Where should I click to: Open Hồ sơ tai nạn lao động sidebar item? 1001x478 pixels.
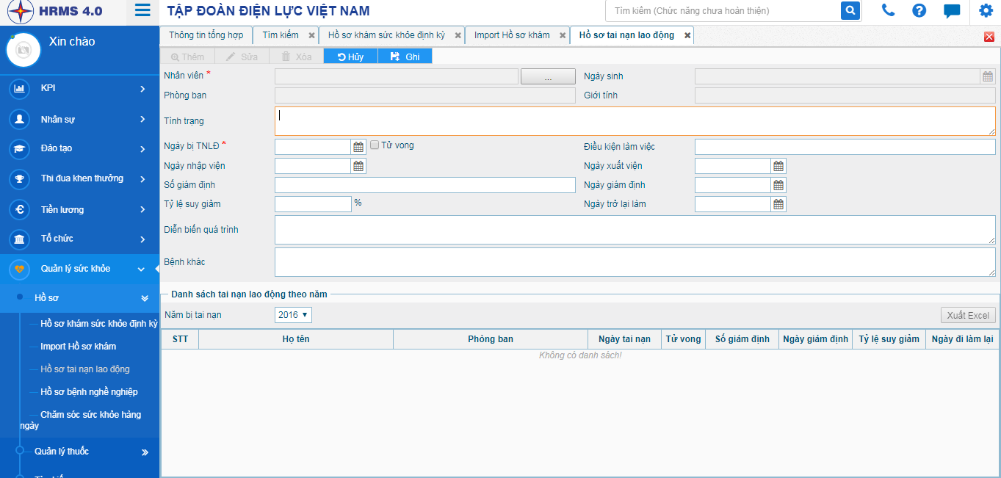click(85, 369)
